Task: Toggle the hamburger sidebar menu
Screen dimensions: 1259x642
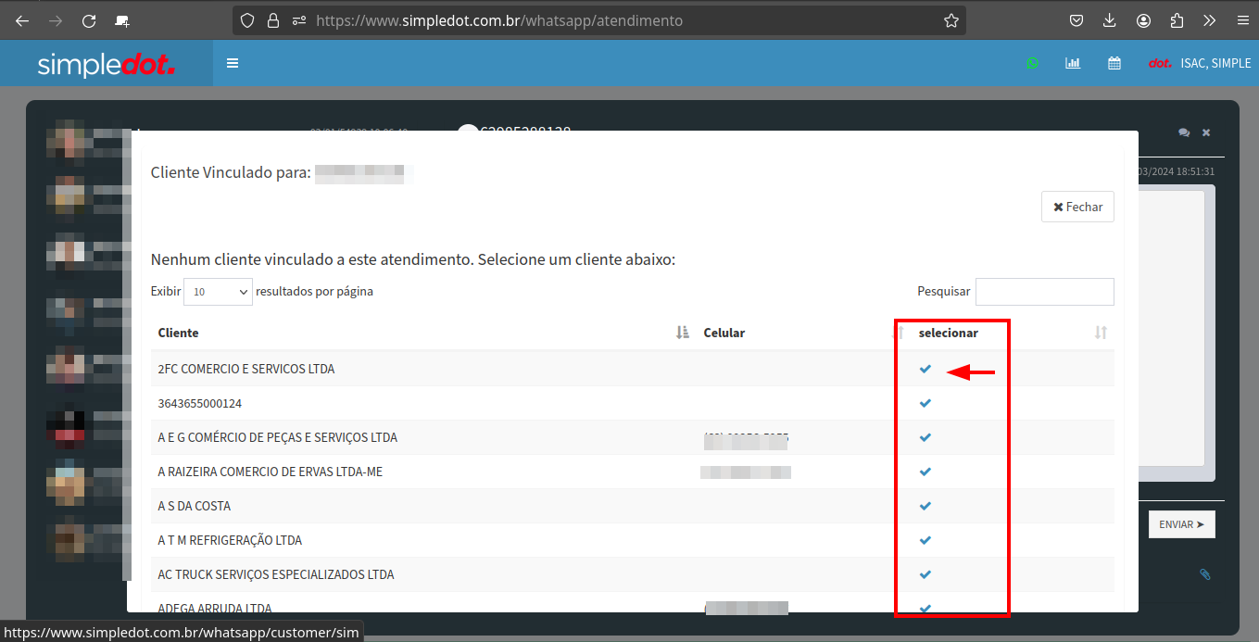Action: click(233, 64)
